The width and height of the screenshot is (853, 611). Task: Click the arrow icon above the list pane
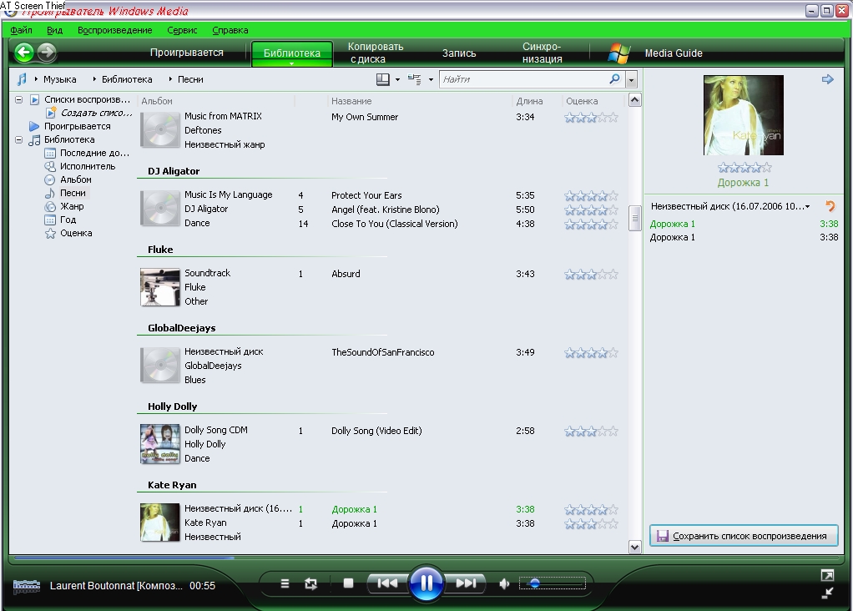(x=827, y=79)
